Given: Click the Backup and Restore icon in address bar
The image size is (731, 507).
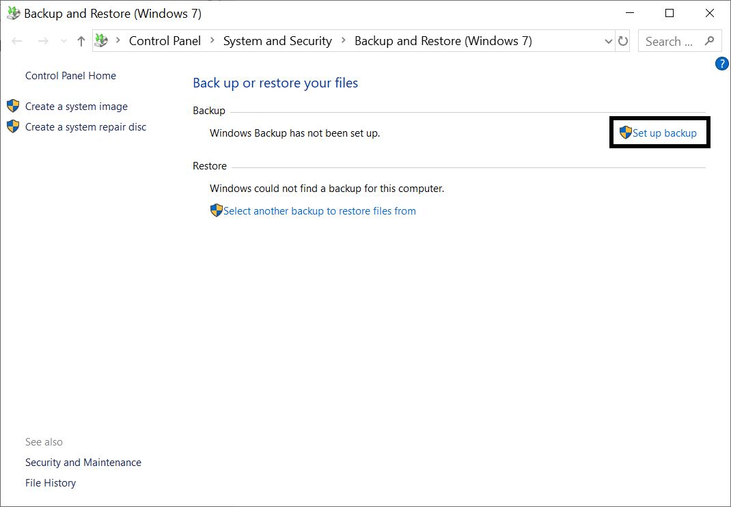Looking at the screenshot, I should [x=101, y=41].
